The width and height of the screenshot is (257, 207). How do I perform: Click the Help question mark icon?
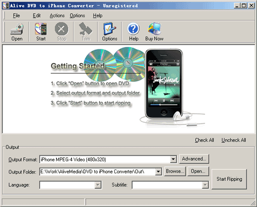133,29
